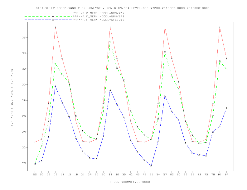Click blue line triangle peak at hour 57
247x190 pixels.
(165, 96)
